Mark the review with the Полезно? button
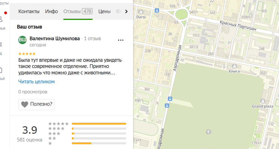 pyautogui.click(x=36, y=105)
